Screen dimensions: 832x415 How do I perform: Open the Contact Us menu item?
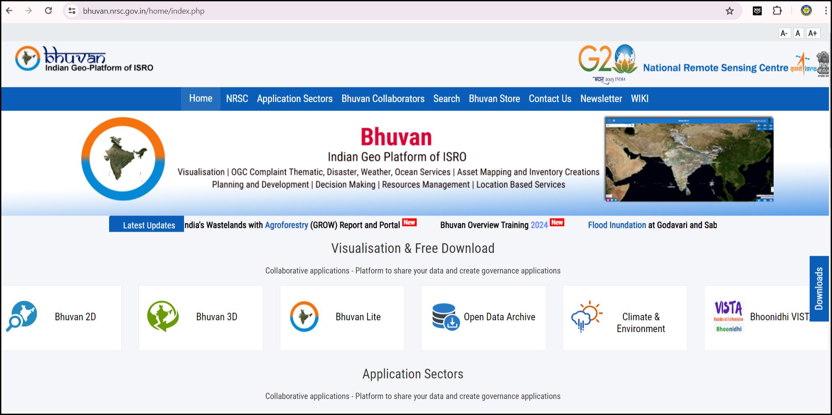[550, 99]
